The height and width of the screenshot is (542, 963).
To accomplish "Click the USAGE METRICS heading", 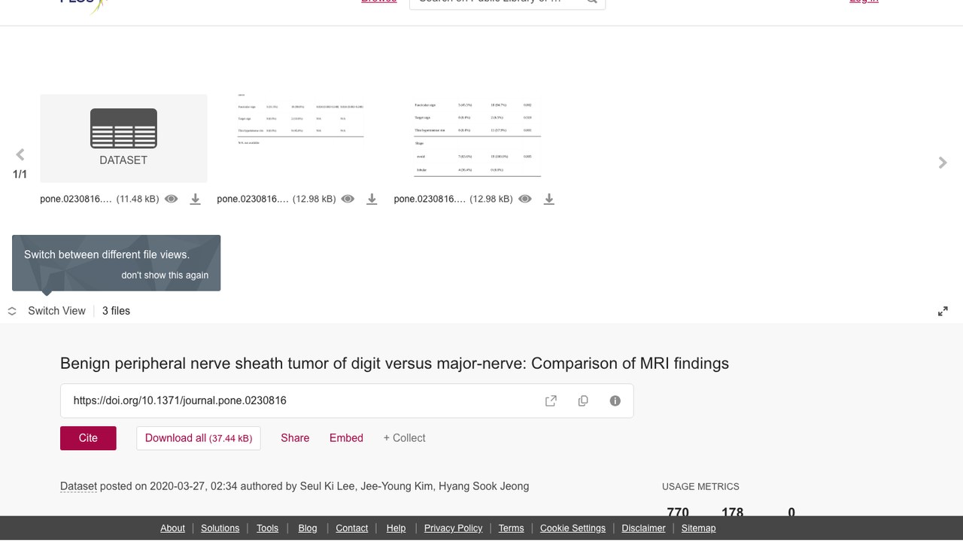I will click(x=700, y=487).
